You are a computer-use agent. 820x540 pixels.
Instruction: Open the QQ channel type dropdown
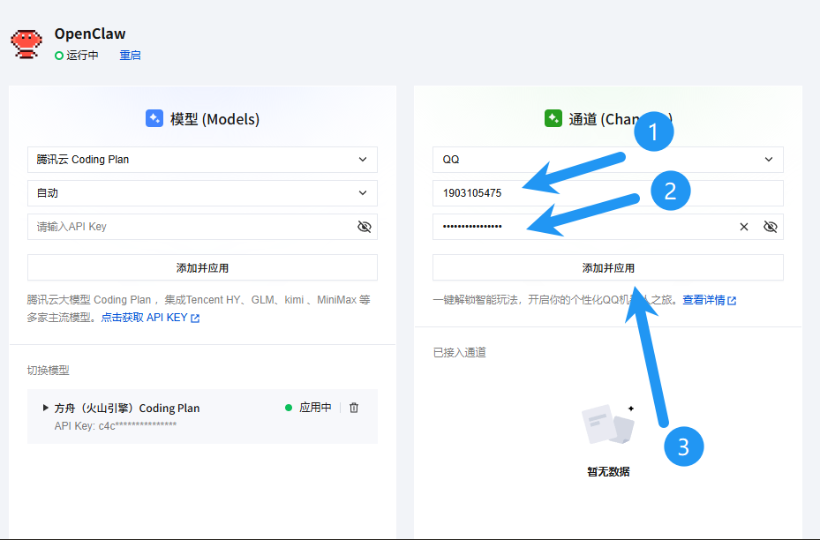click(x=607, y=160)
